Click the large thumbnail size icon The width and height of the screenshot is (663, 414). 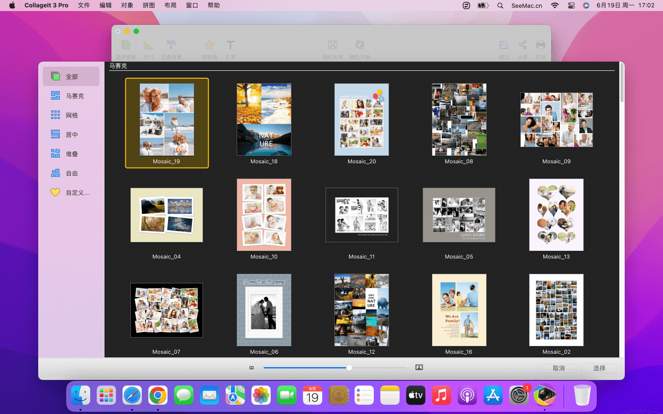click(x=419, y=368)
